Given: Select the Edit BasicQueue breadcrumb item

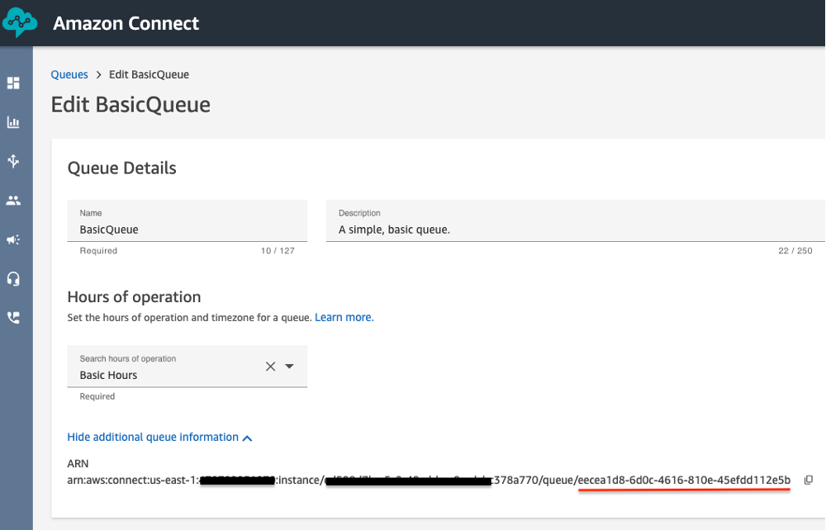Looking at the screenshot, I should pos(149,74).
